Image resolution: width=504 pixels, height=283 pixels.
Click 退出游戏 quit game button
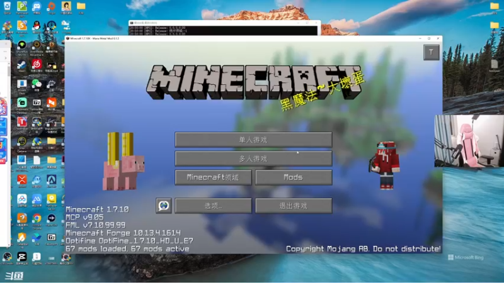[x=294, y=206]
